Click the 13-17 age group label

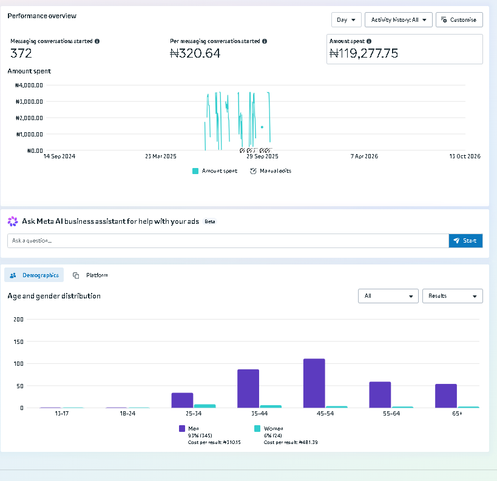point(61,414)
